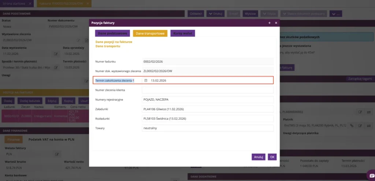Open the chat widget icon
Image resolution: width=375 pixels, height=181 pixels.
[x=372, y=176]
